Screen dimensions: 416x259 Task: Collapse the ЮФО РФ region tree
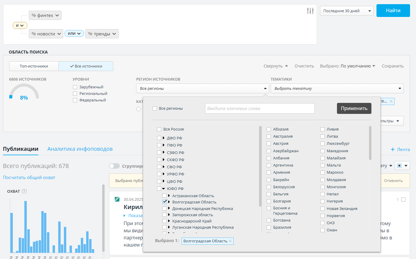[163, 189]
